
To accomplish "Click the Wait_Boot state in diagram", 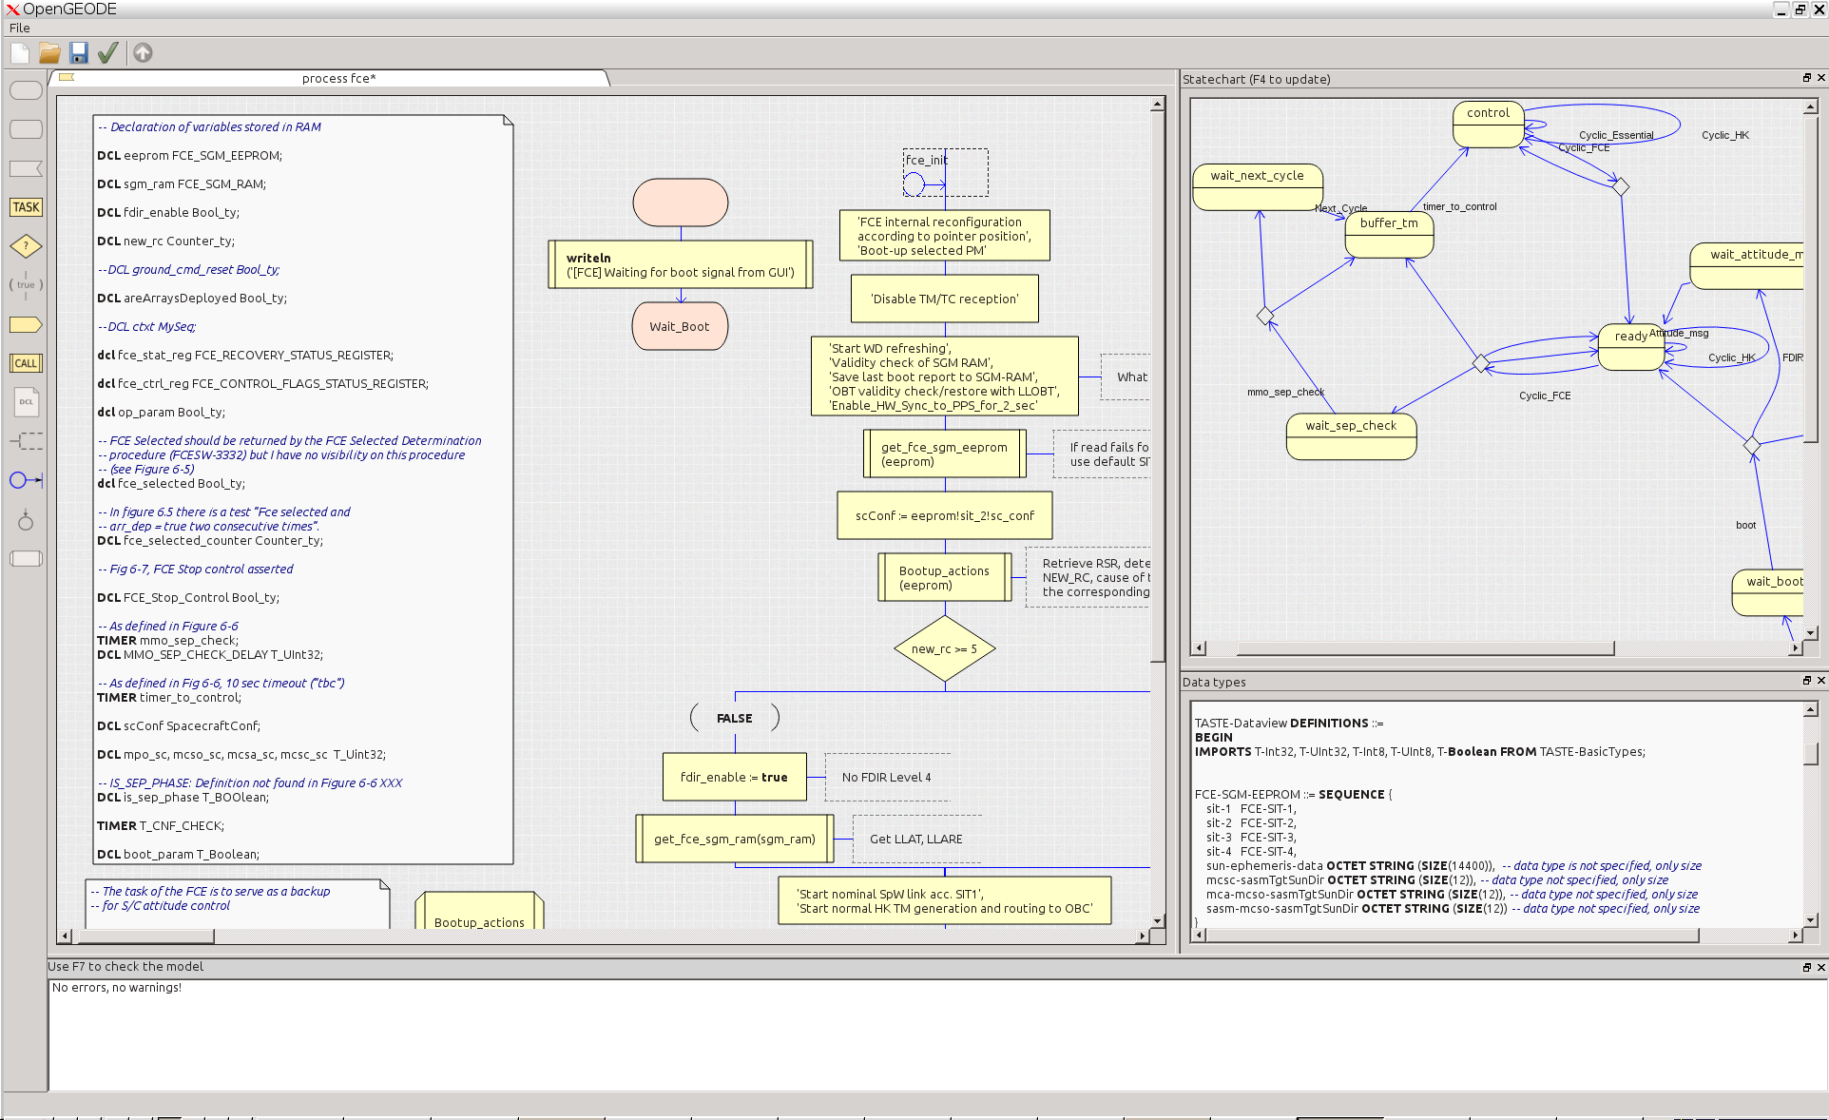I will coord(680,326).
